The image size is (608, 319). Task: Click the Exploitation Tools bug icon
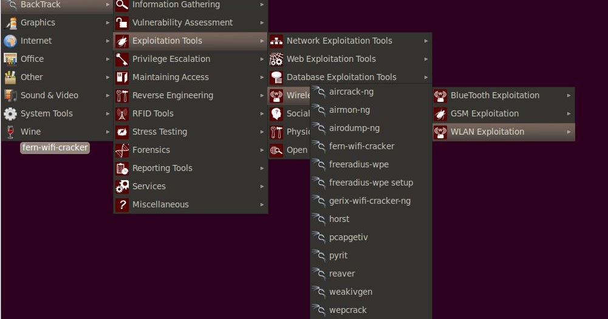click(x=122, y=41)
